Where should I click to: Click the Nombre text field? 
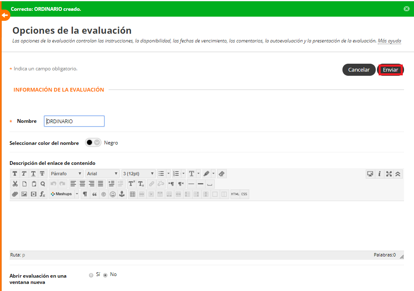[x=74, y=121]
